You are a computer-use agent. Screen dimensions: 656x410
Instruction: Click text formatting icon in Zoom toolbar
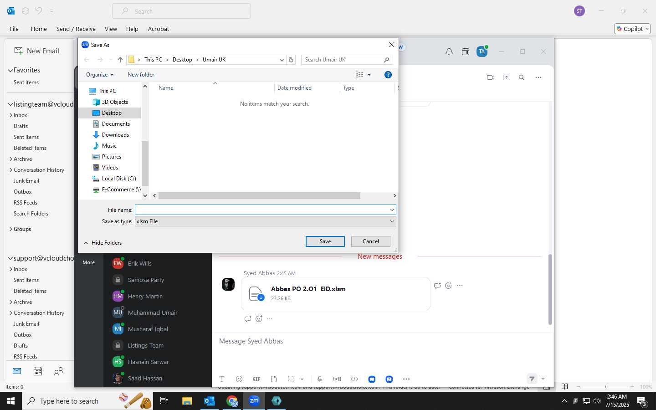point(222,379)
